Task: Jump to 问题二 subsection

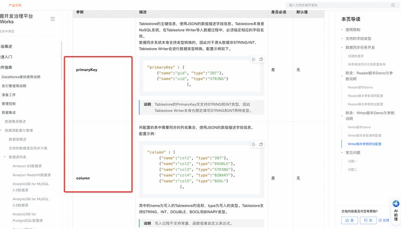Action: click(352, 169)
